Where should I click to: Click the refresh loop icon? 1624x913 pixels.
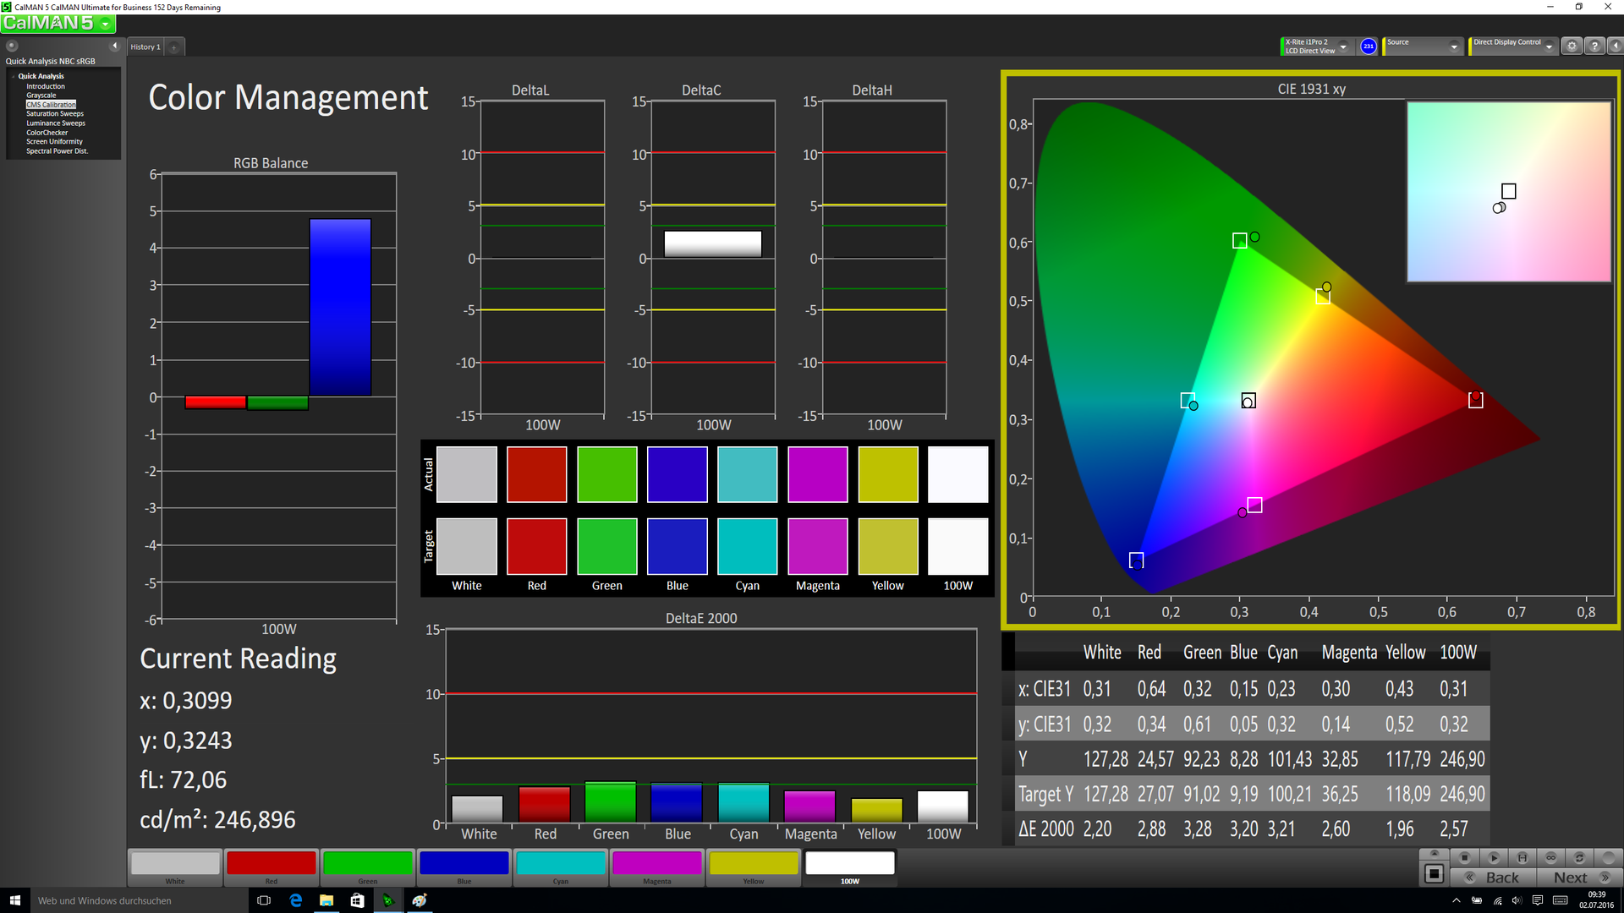pos(1579,857)
